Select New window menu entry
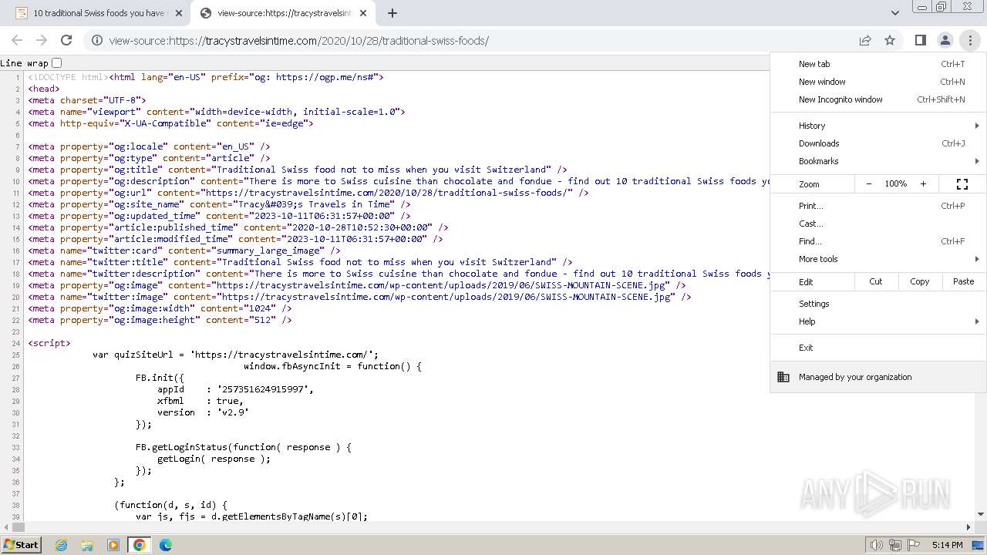Screen dimensions: 987x555 click(x=878, y=82)
